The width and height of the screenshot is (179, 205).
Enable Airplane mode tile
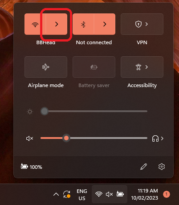(x=46, y=67)
